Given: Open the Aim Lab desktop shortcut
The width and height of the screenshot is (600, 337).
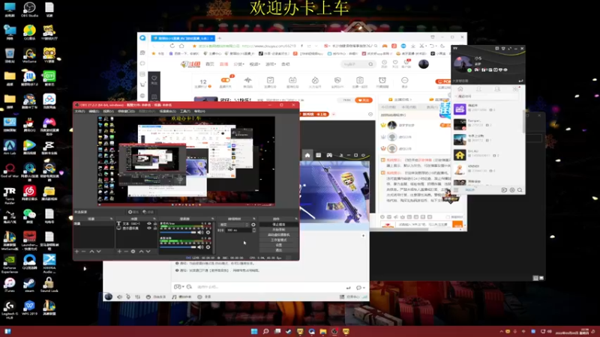Looking at the screenshot, I should point(10,147).
